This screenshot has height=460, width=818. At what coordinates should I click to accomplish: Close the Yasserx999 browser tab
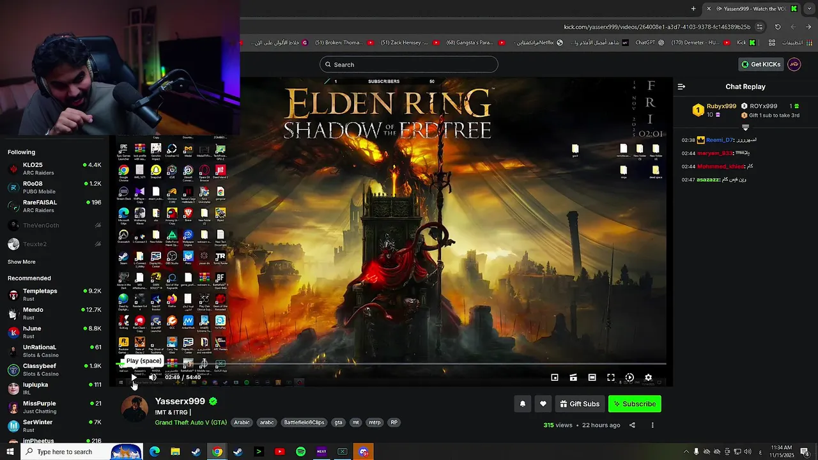point(709,8)
